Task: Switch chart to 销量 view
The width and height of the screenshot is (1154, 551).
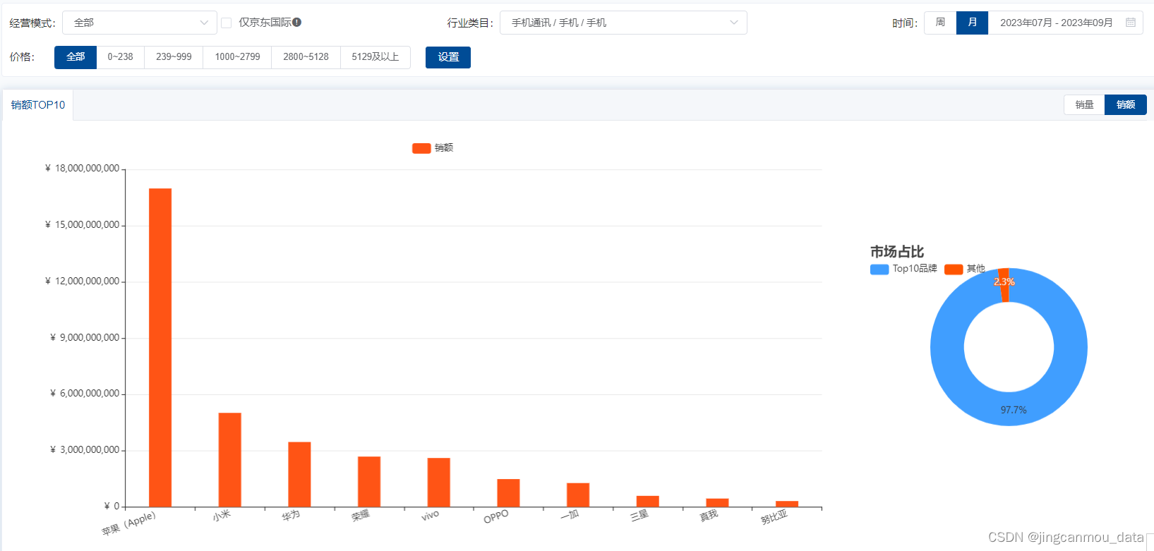Action: [x=1084, y=105]
